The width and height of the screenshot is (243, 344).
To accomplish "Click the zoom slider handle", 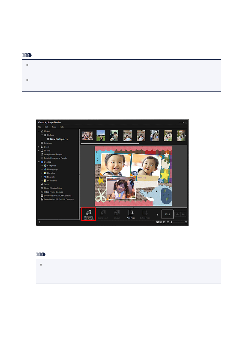I will [171, 222].
